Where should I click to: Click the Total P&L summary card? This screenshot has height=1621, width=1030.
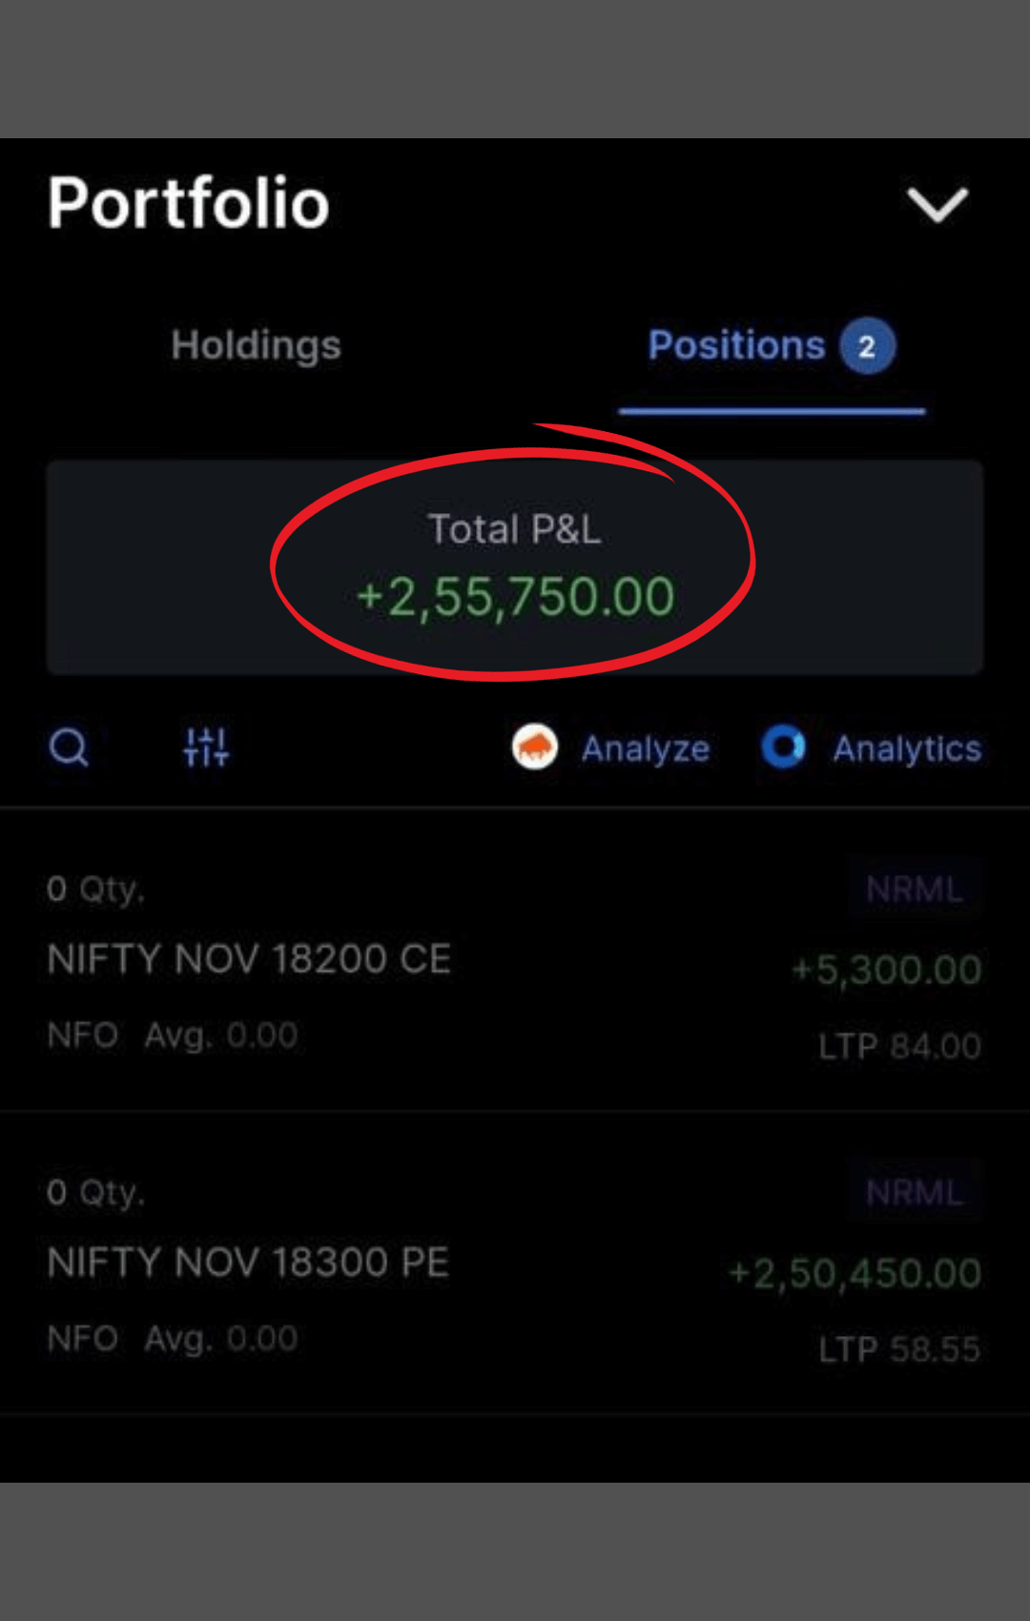pyautogui.click(x=515, y=568)
